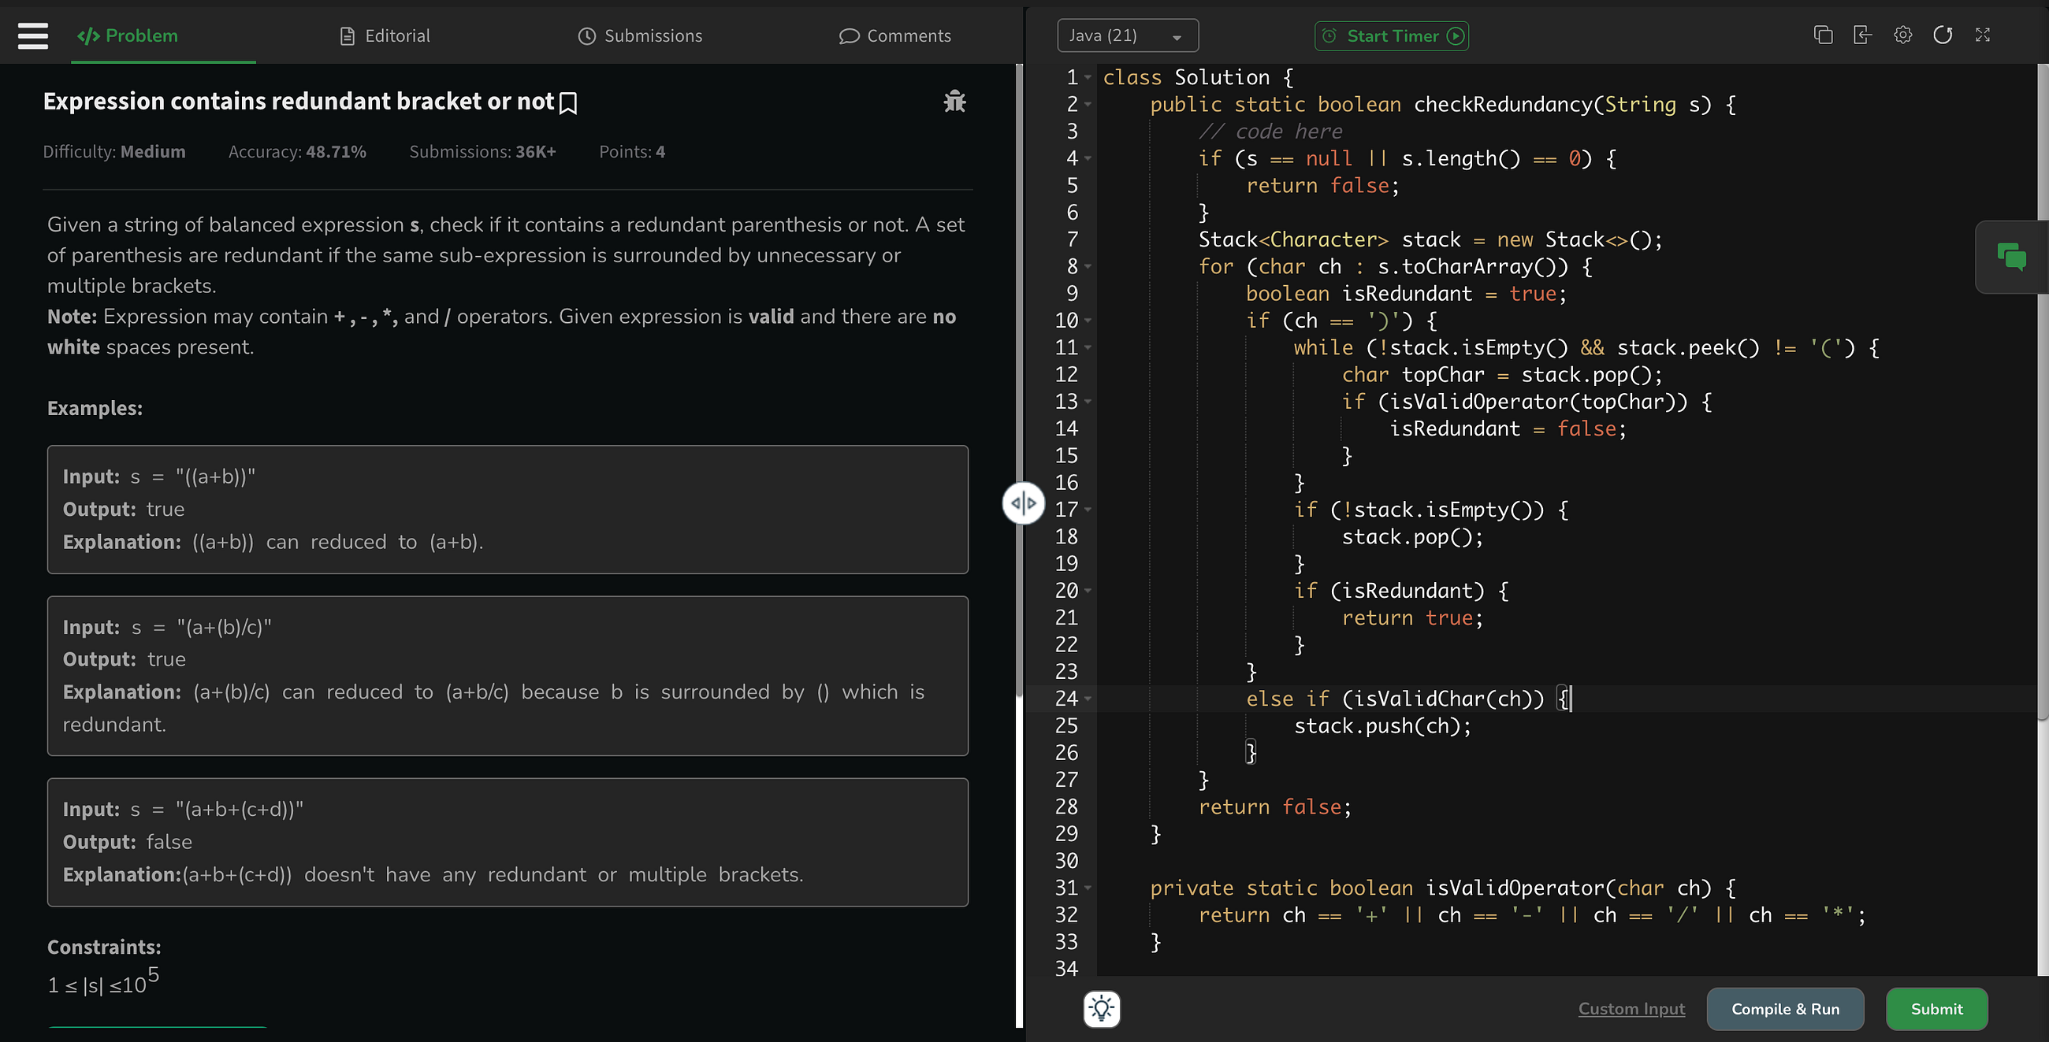Screen dimensions: 2049x1042
Task: Enter fullscreen editor mode
Action: coord(1982,35)
